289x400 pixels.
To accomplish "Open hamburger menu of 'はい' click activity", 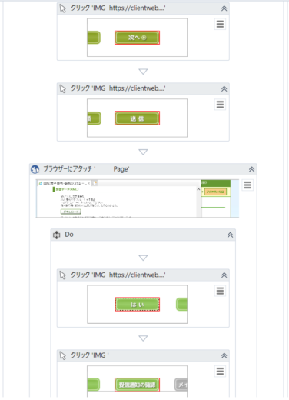I will 220,291.
